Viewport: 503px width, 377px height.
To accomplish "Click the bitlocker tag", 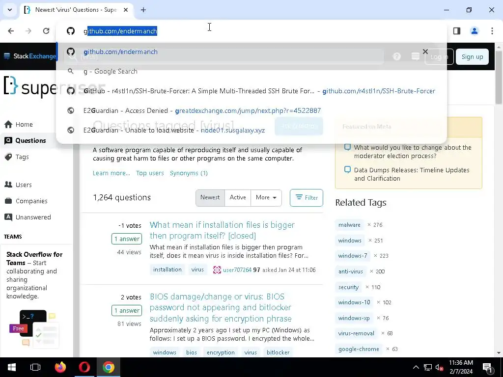I will point(278,352).
